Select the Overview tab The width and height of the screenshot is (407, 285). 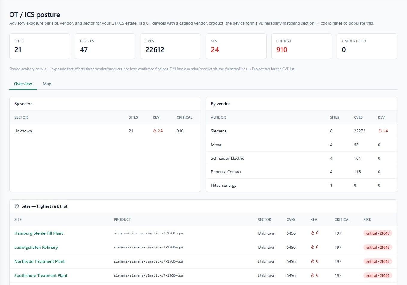click(23, 84)
